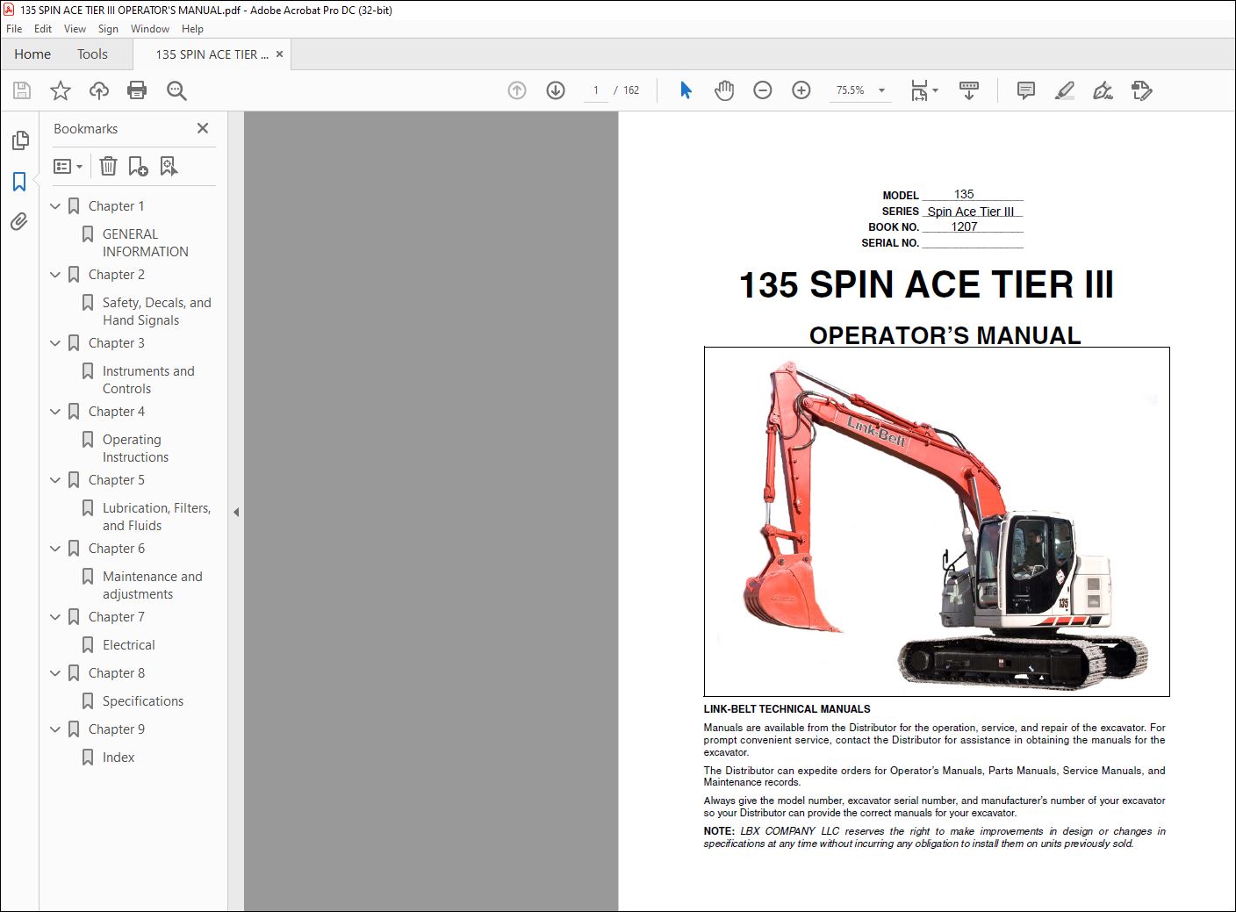Open bookmarks options dropdown menu

coord(68,166)
